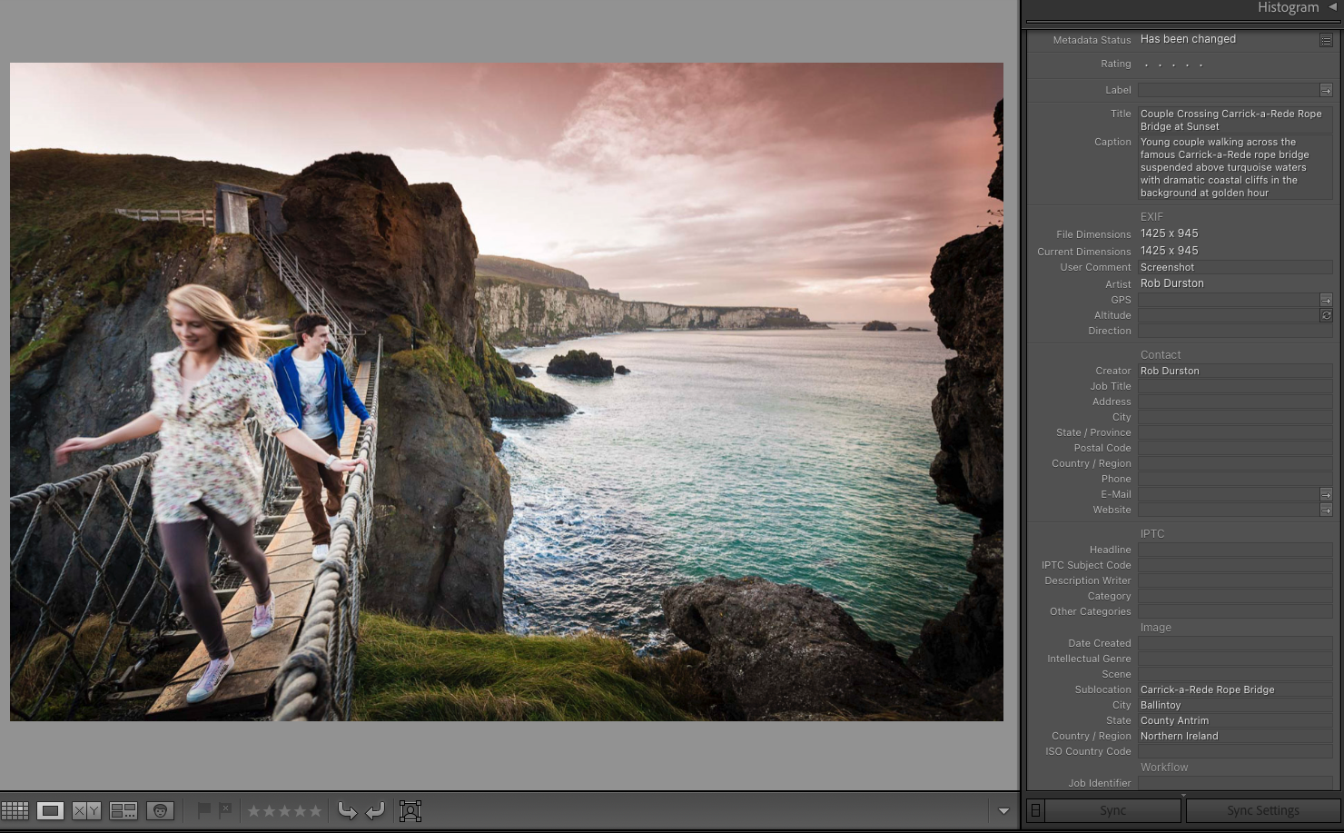Image resolution: width=1344 pixels, height=833 pixels.
Task: Edit State field 'County Antrim'
Action: (1235, 720)
